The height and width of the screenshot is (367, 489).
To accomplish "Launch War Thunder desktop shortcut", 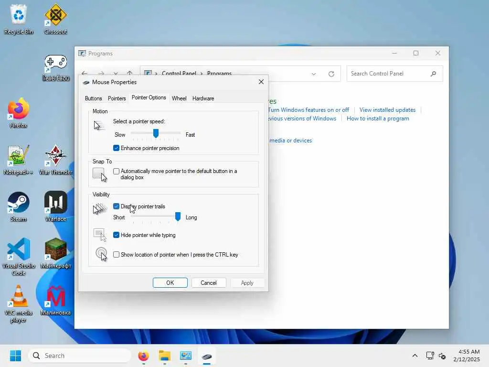I will point(55,160).
